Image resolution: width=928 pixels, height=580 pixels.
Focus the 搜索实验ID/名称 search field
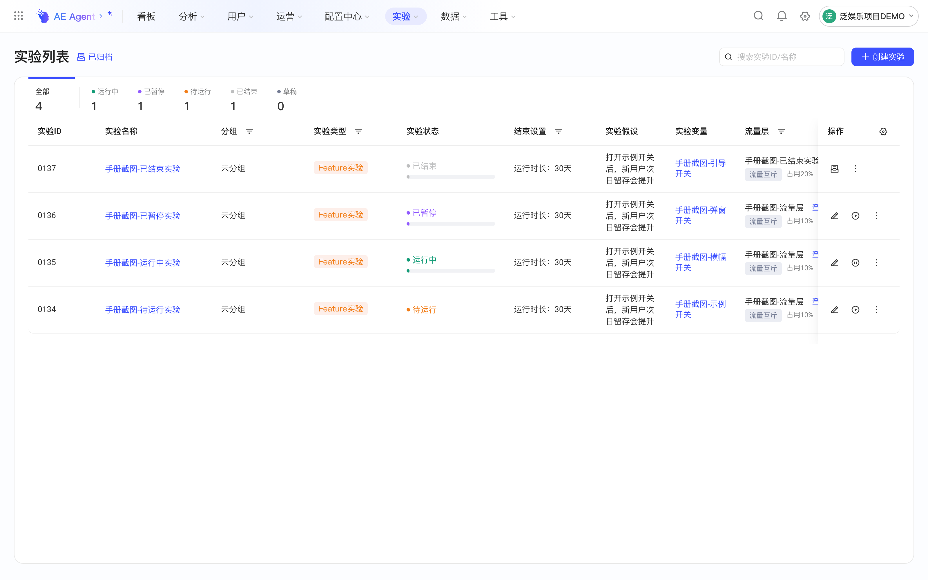tap(782, 57)
